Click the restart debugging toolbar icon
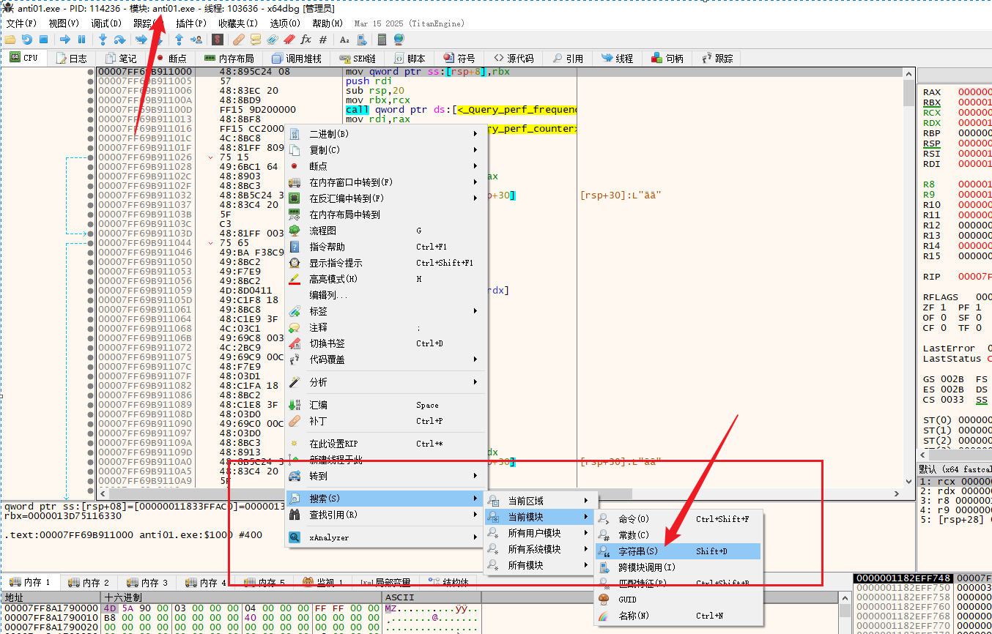The width and height of the screenshot is (992, 634). [x=27, y=40]
